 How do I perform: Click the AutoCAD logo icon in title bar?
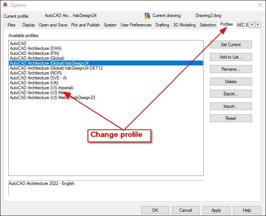point(5,5)
